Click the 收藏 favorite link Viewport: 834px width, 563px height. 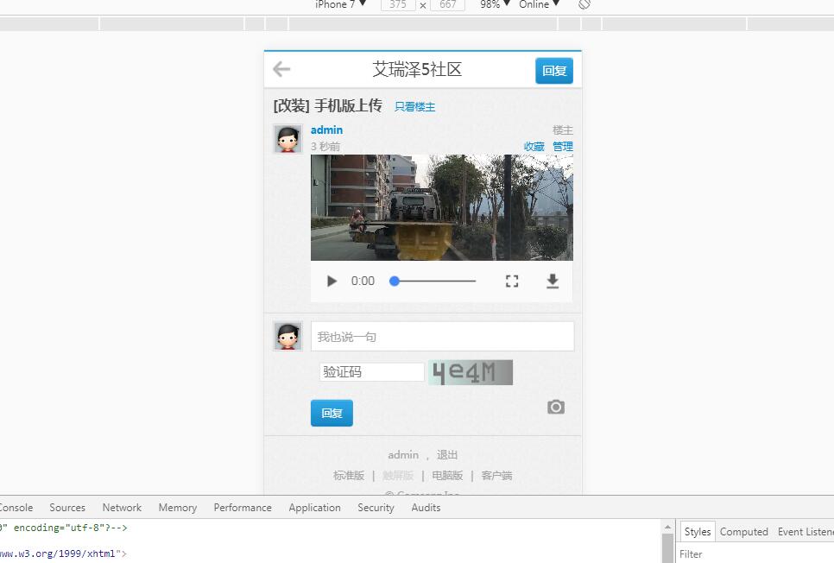coord(534,147)
